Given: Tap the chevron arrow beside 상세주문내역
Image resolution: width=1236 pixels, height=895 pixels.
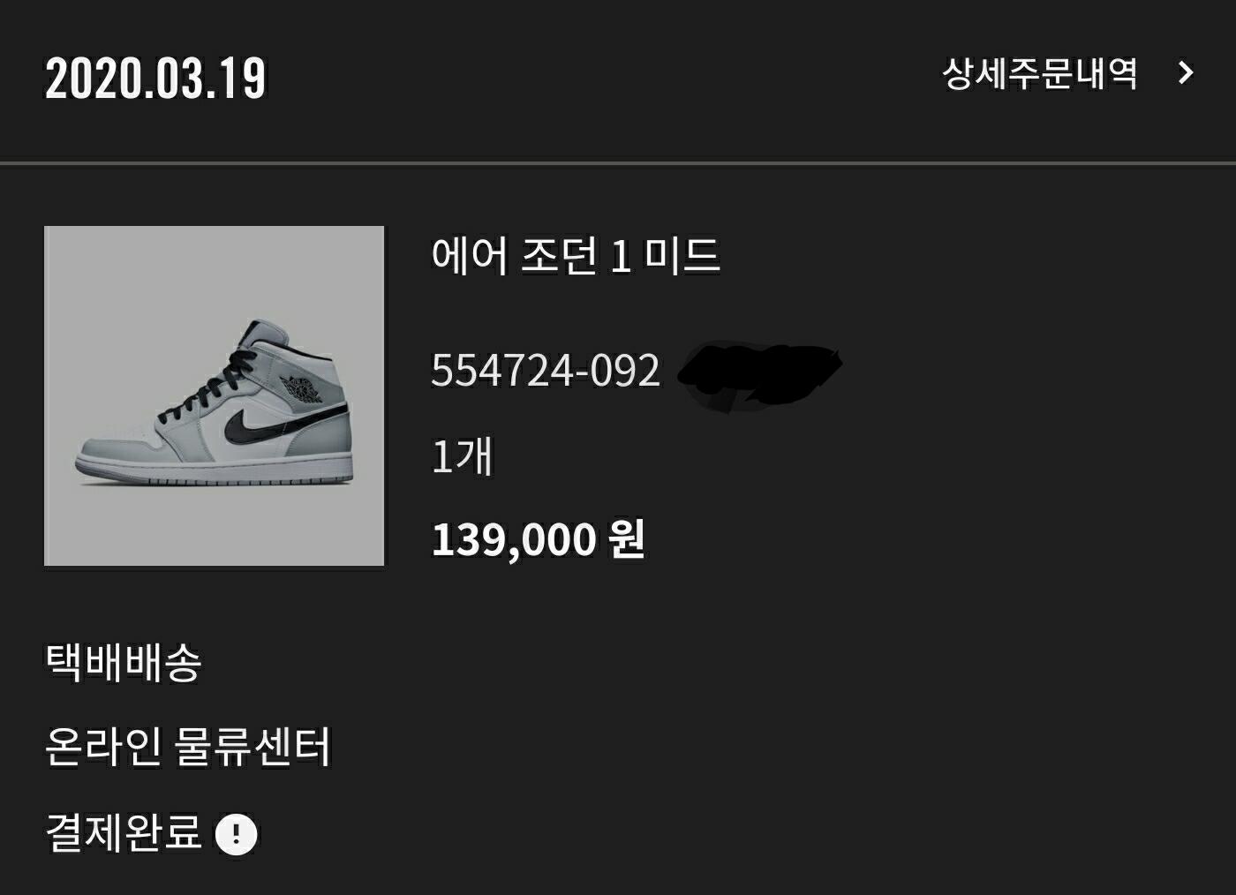Looking at the screenshot, I should tap(1186, 72).
